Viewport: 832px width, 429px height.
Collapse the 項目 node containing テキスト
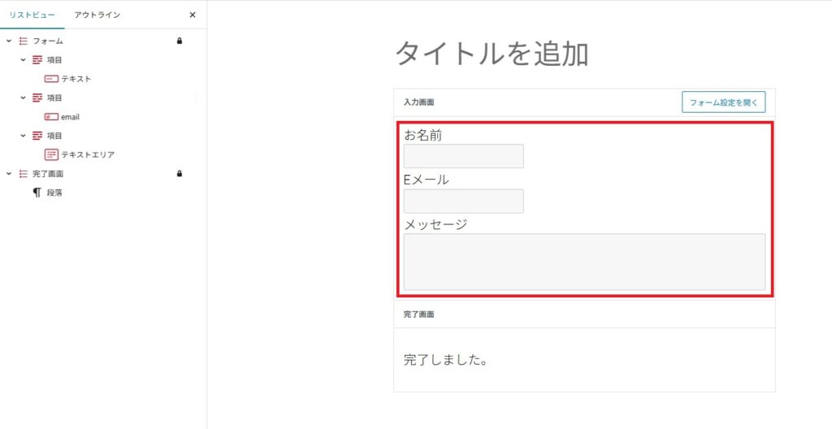(x=24, y=60)
